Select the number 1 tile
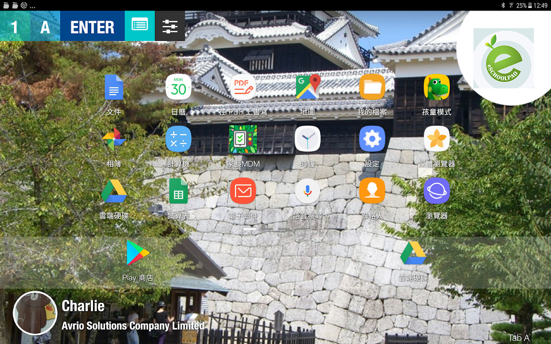This screenshot has width=551, height=344. point(15,26)
